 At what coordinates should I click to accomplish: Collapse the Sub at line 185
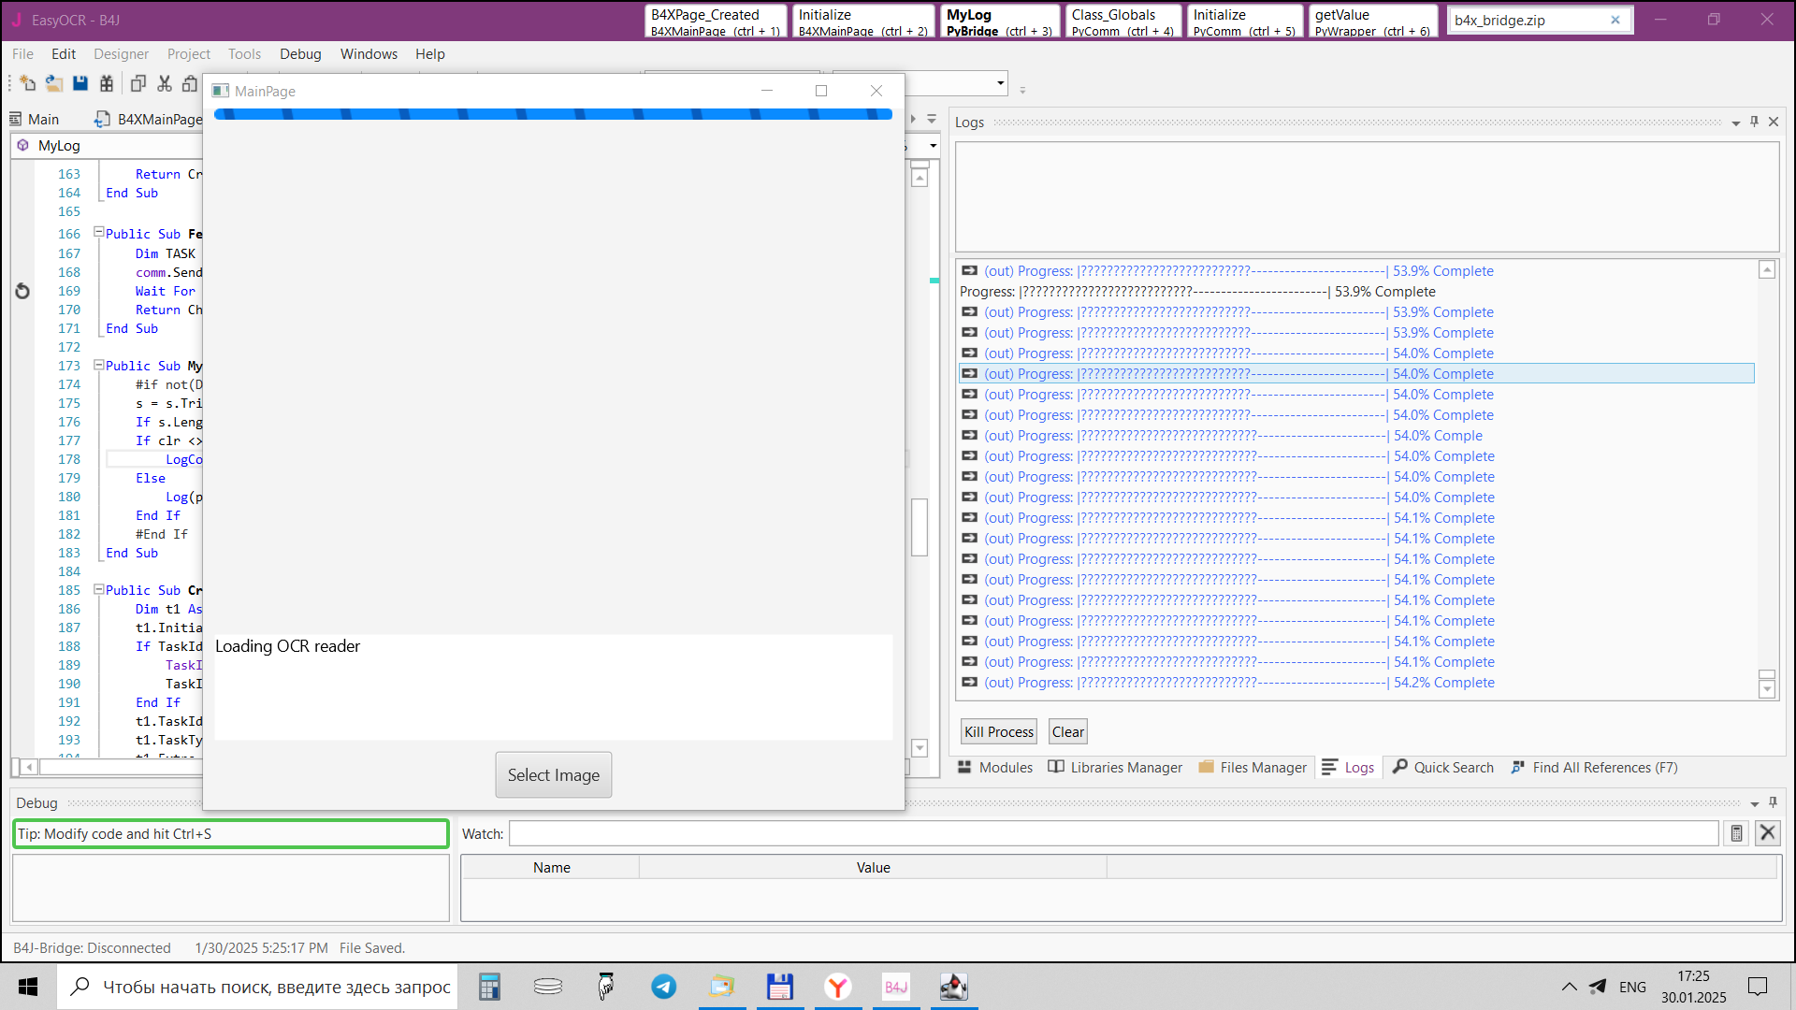[98, 589]
